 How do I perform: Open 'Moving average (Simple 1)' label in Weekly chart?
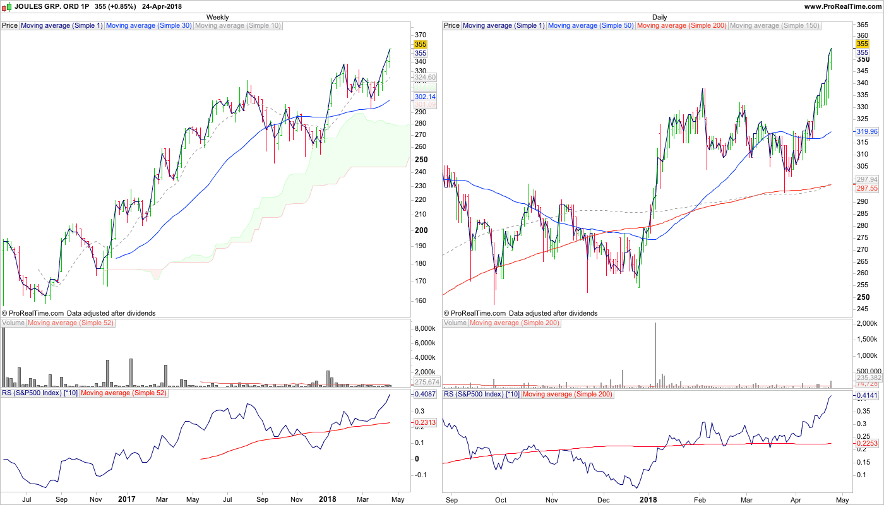click(62, 26)
